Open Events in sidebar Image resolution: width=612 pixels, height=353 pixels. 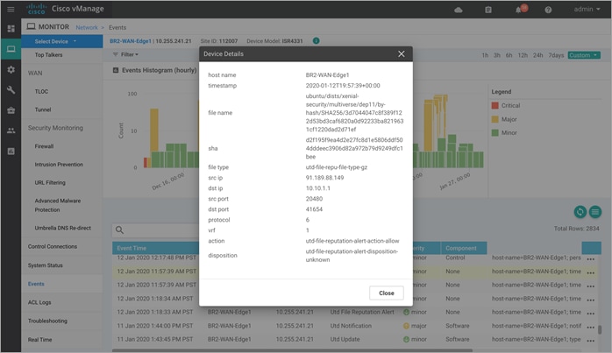[x=36, y=284]
